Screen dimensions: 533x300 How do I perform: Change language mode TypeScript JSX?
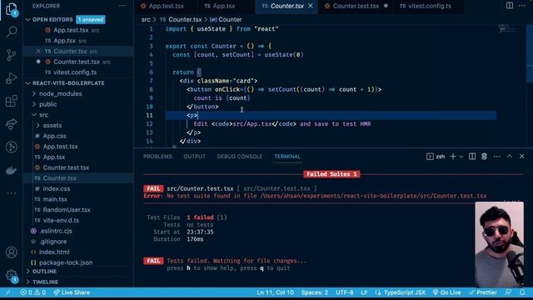405,292
